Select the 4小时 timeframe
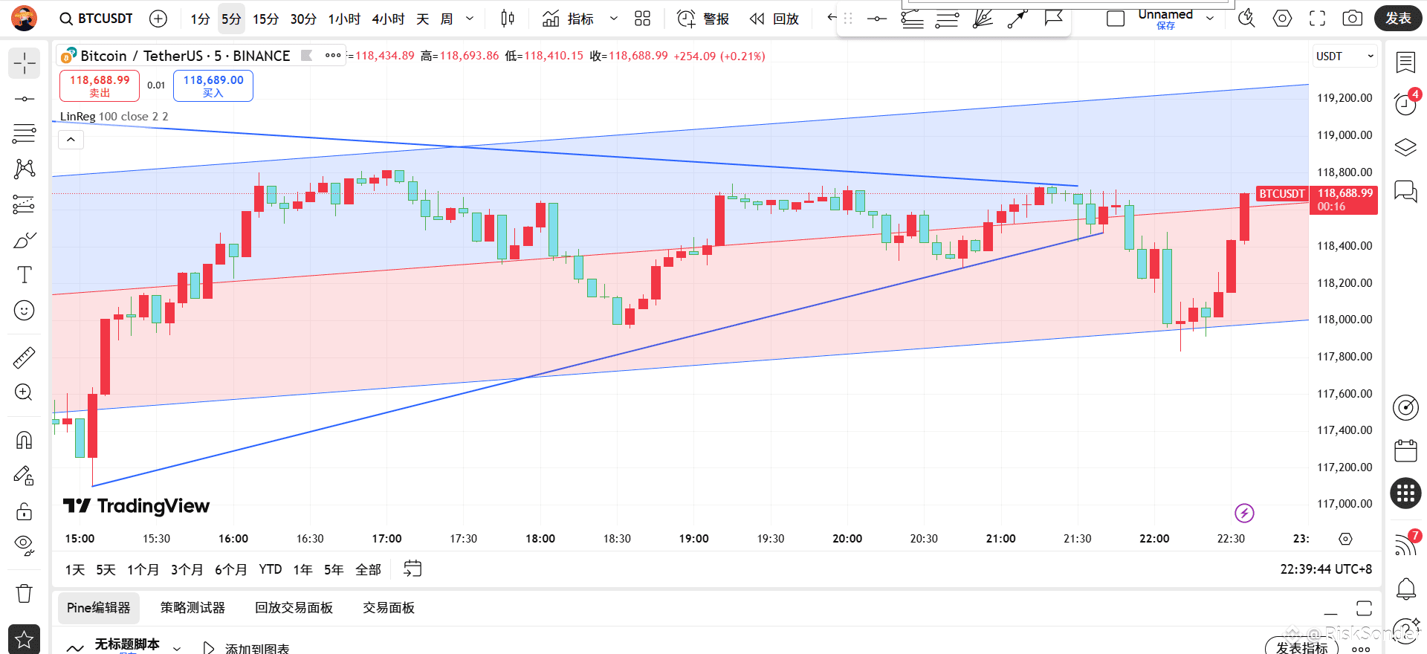This screenshot has height=654, width=1427. click(x=388, y=19)
